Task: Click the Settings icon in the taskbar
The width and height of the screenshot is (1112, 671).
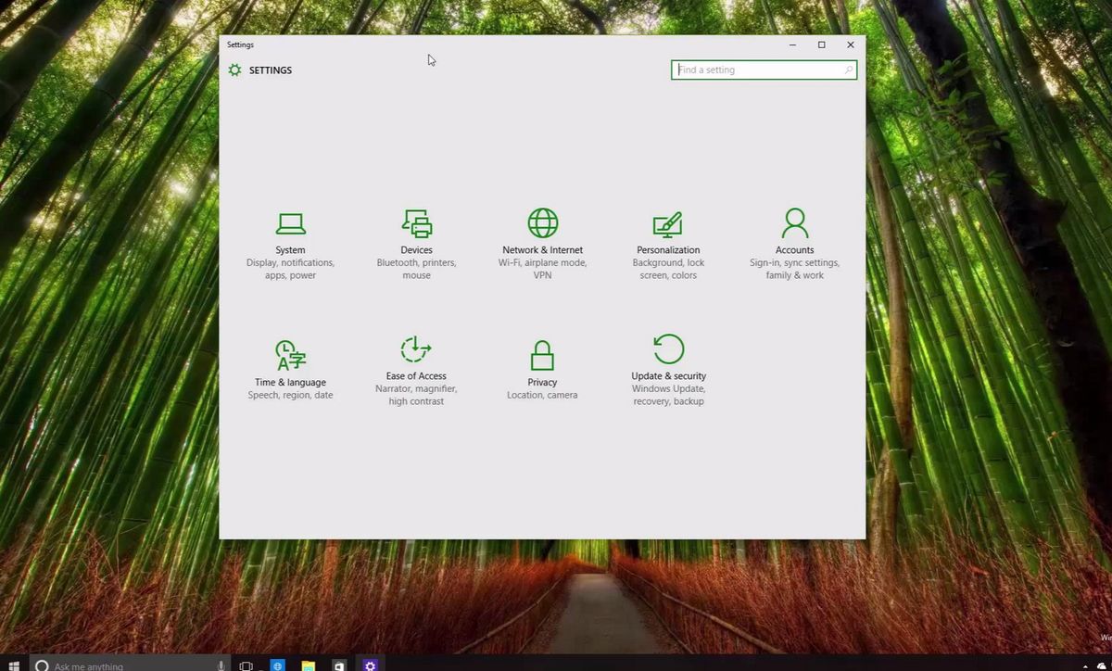Action: (370, 665)
